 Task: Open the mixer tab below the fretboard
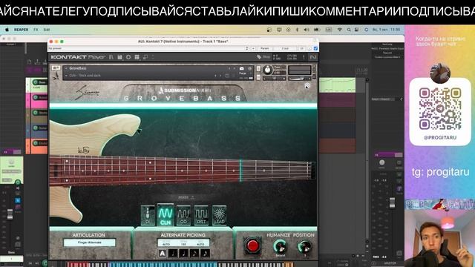(186, 197)
